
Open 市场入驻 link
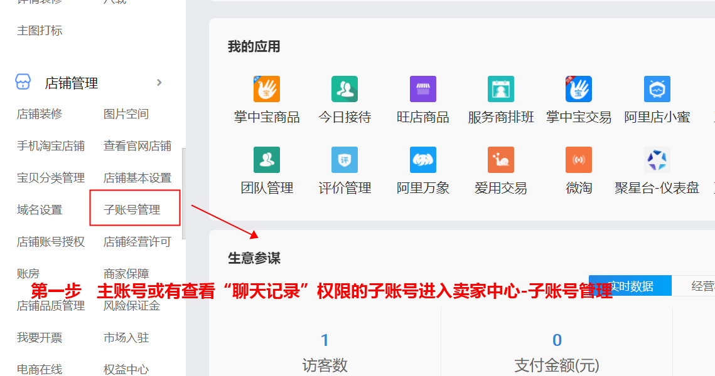point(126,338)
